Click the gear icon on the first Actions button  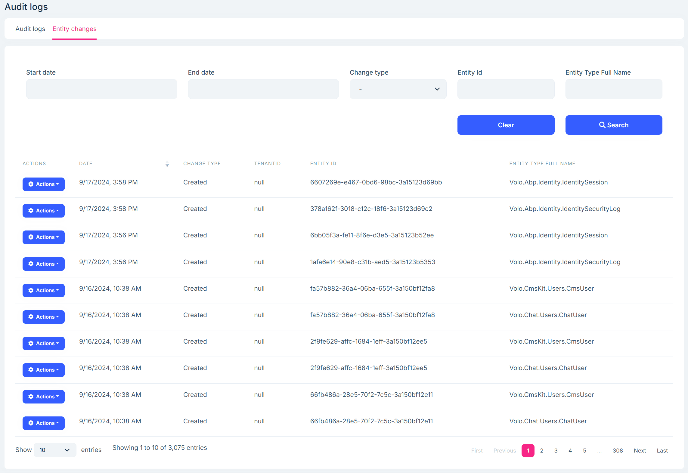point(31,184)
